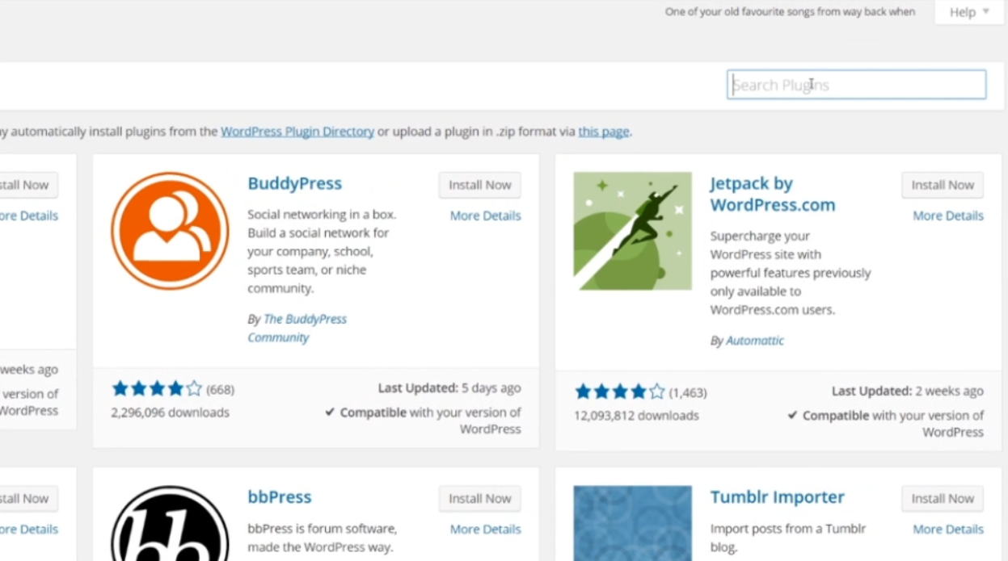Open the Jetpack by WordPress.com title
This screenshot has width=1008, height=561.
(x=772, y=194)
